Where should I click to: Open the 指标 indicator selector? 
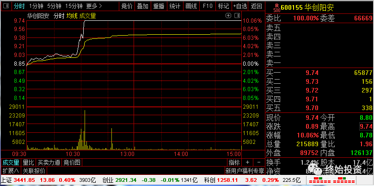[234, 162]
